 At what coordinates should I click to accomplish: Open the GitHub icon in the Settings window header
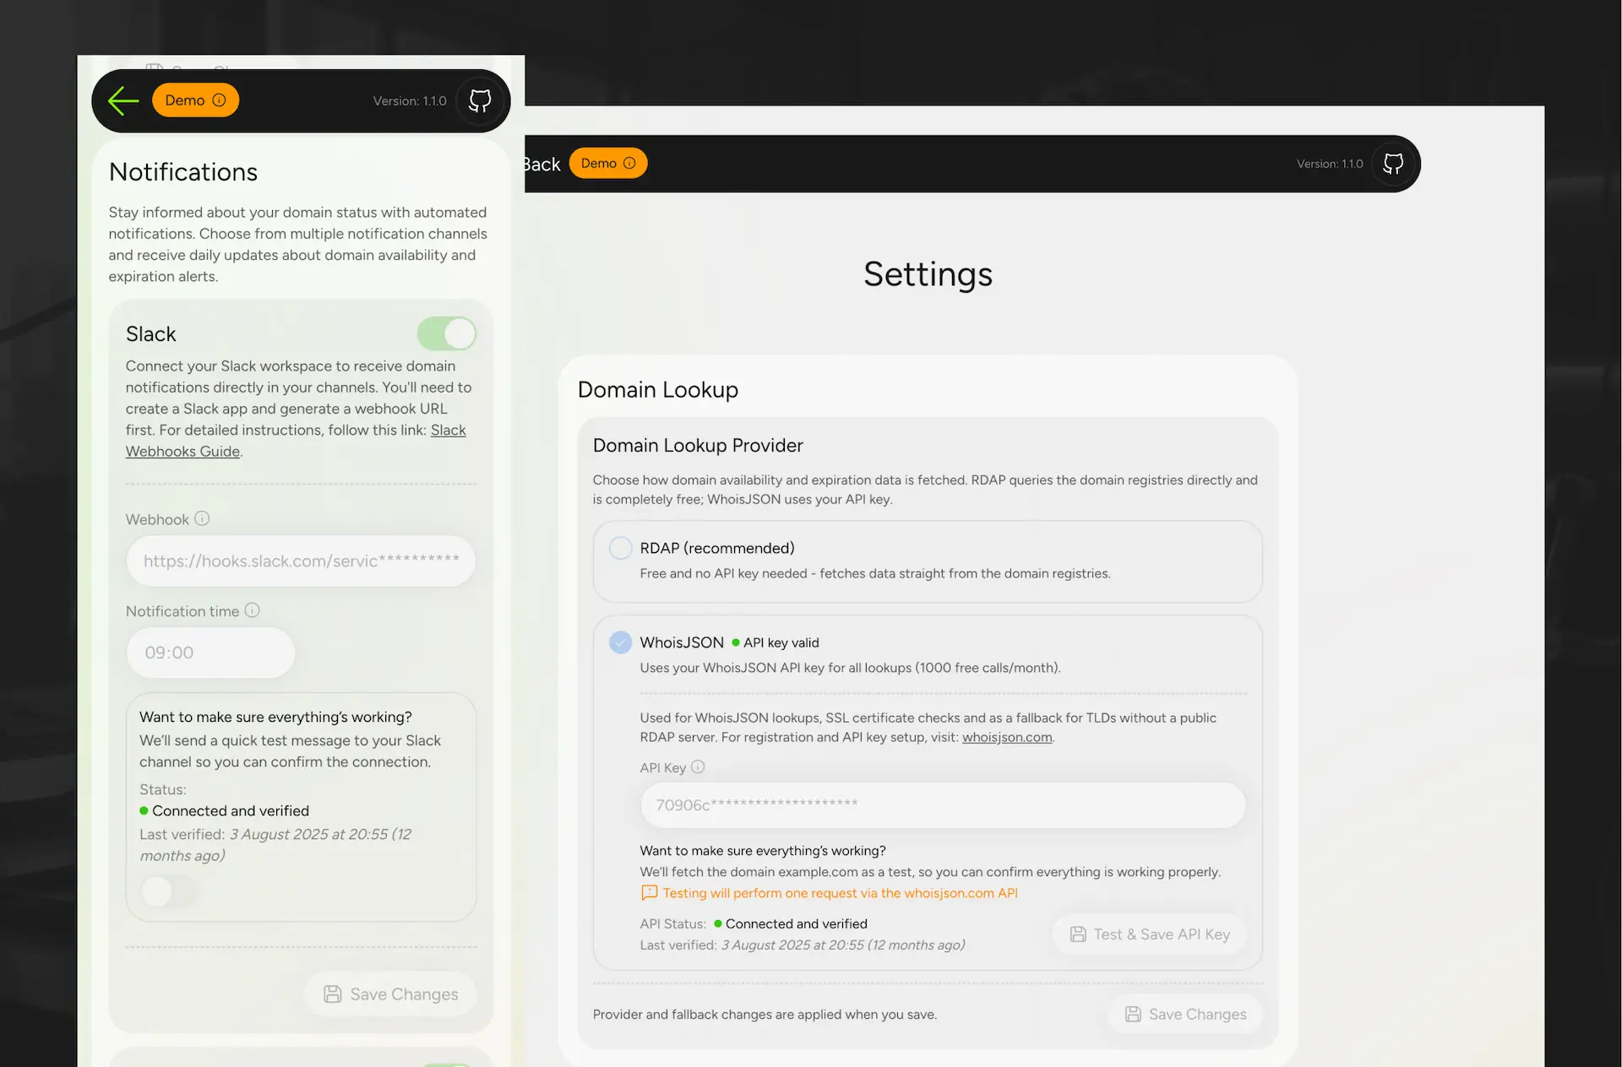click(x=1393, y=164)
